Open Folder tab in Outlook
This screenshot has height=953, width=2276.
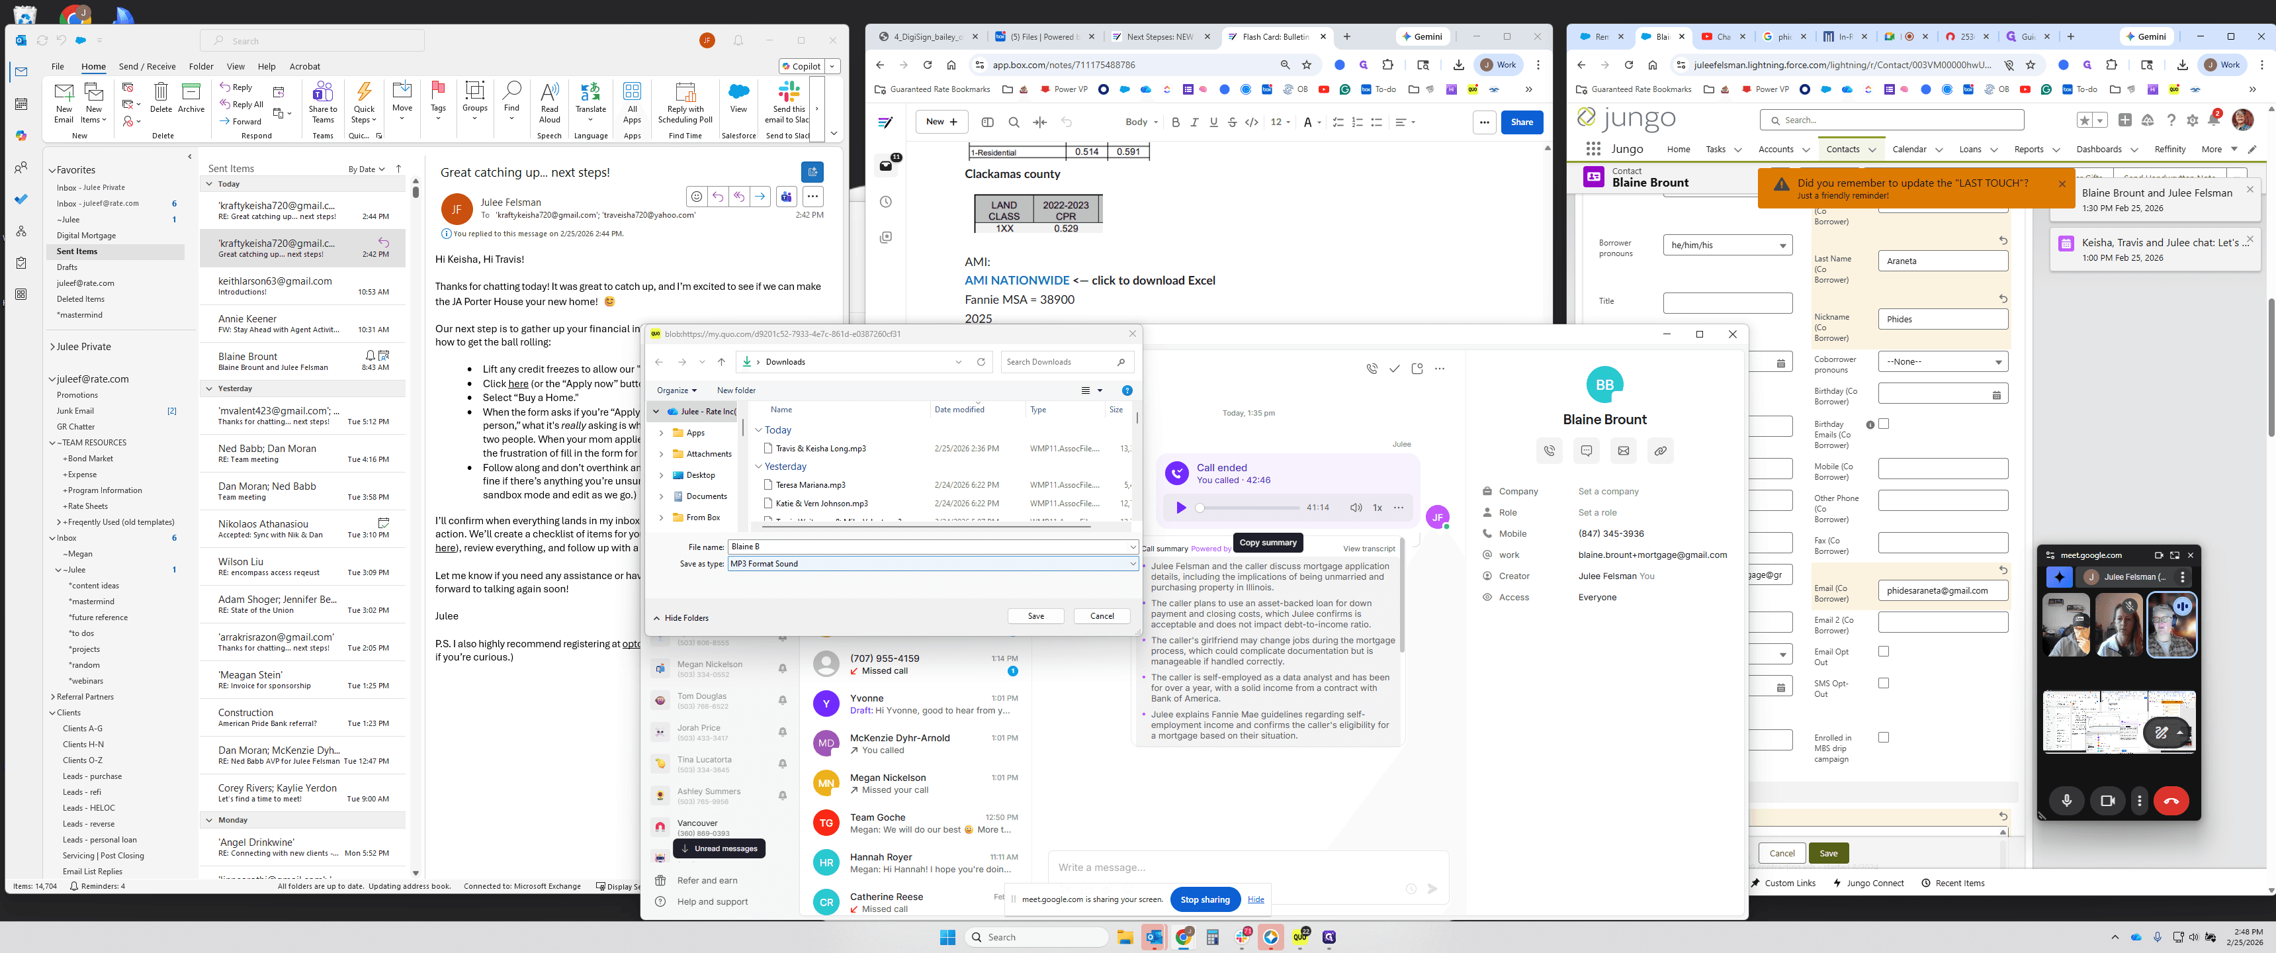click(x=200, y=66)
